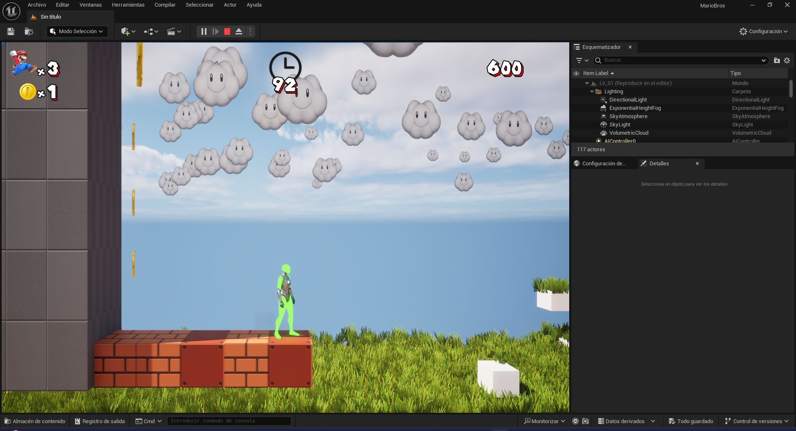This screenshot has width=796, height=431.
Task: Open the Ventanas menu
Action: click(90, 5)
